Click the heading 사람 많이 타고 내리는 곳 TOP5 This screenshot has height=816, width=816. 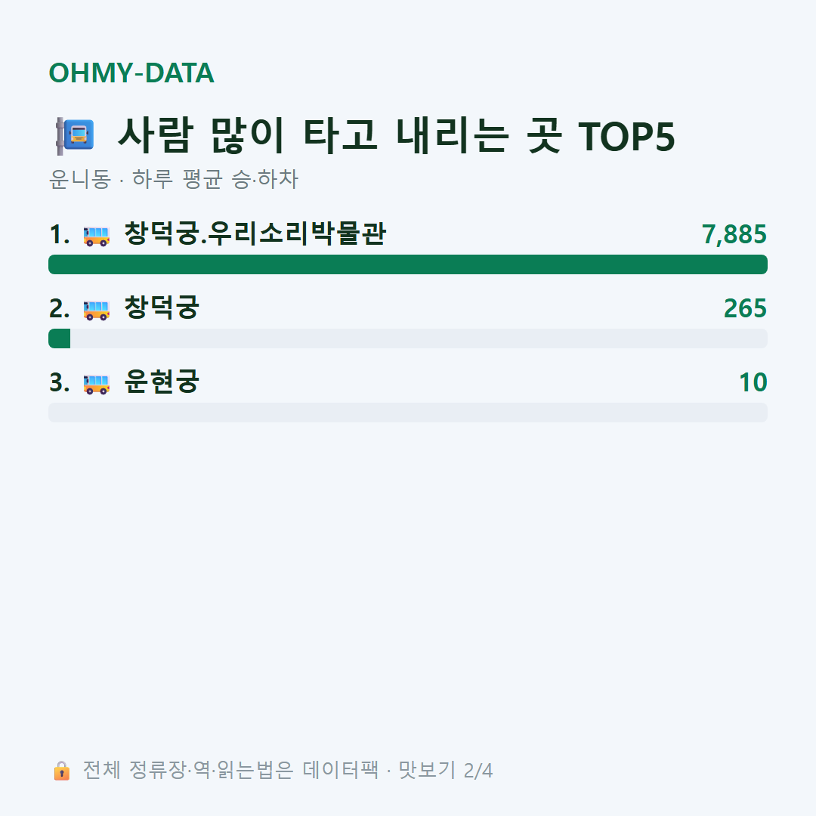point(397,136)
